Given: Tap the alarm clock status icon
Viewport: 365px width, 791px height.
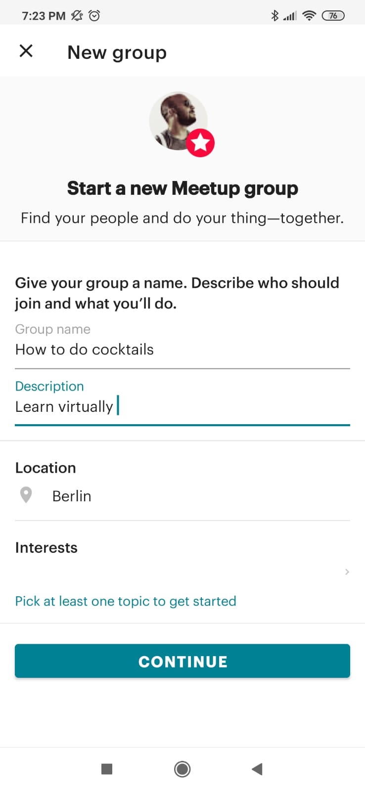Looking at the screenshot, I should (x=94, y=16).
